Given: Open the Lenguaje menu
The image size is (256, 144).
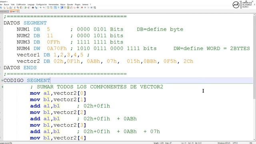Looking at the screenshot, I should (x=31, y=4).
